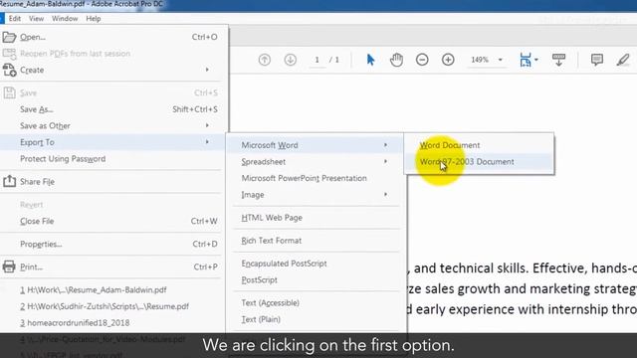Expand the Export To submenu arrow
This screenshot has width=637, height=358.
click(207, 142)
